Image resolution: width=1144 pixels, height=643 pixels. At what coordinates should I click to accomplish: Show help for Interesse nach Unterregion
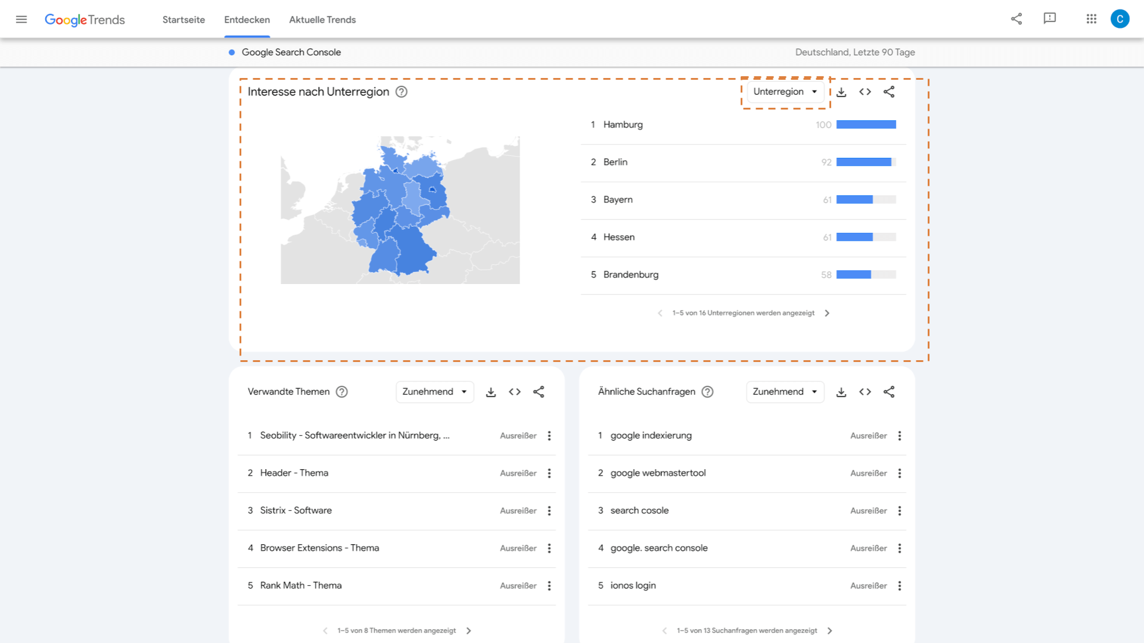click(x=402, y=92)
